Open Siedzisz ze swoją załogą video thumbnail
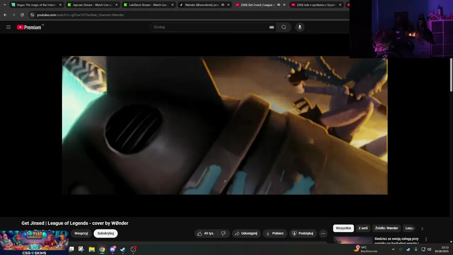 pos(353,240)
